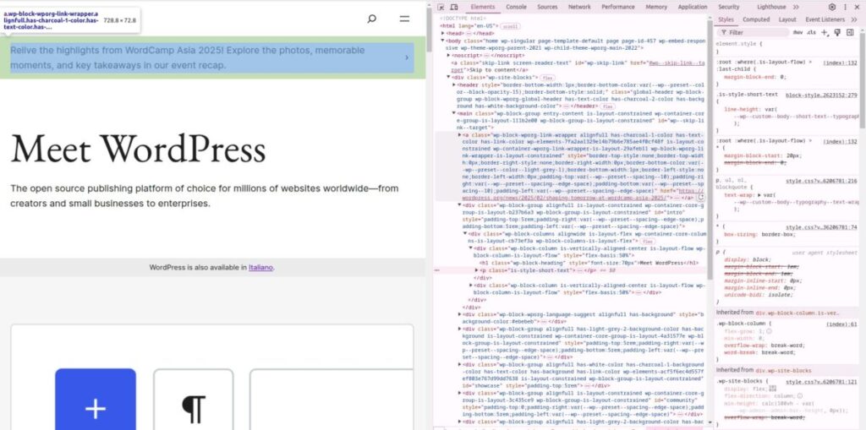The width and height of the screenshot is (866, 430).
Task: Collapse the body element node
Action: pos(443,41)
